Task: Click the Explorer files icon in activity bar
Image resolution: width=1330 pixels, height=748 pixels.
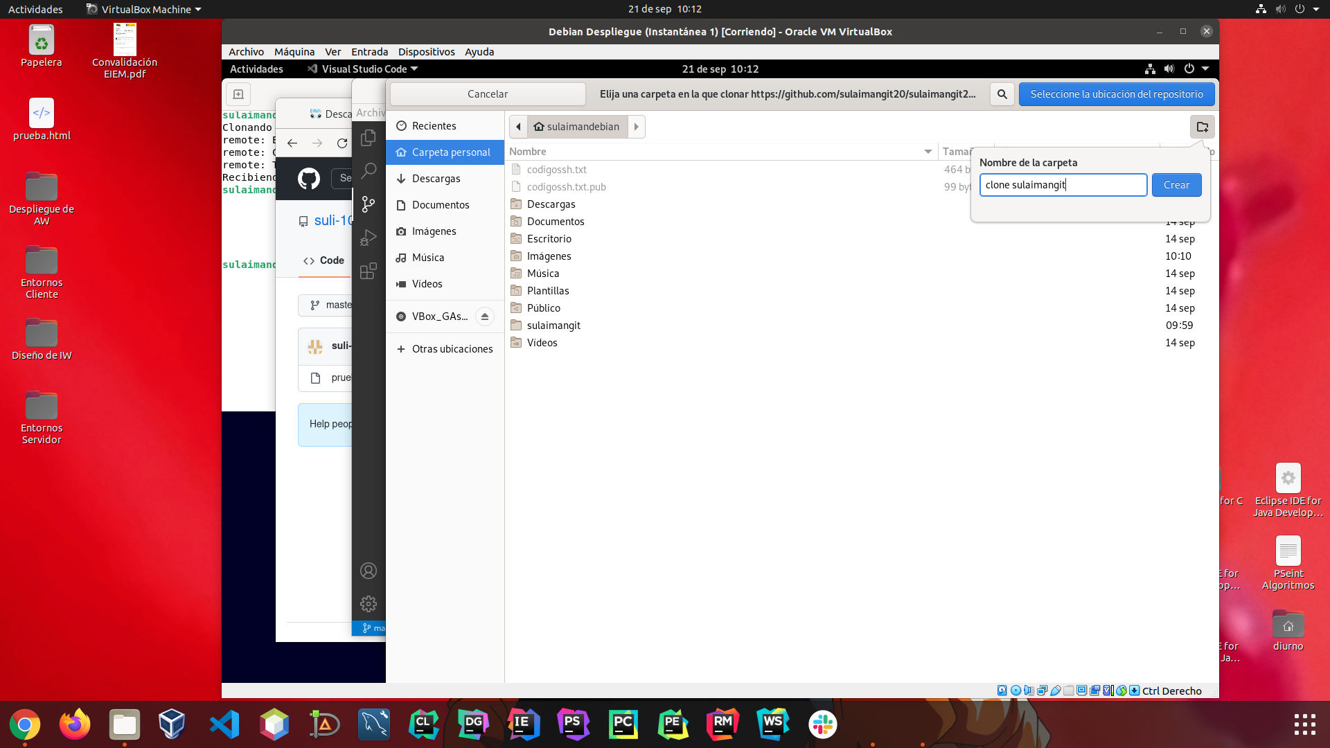Action: coord(369,138)
